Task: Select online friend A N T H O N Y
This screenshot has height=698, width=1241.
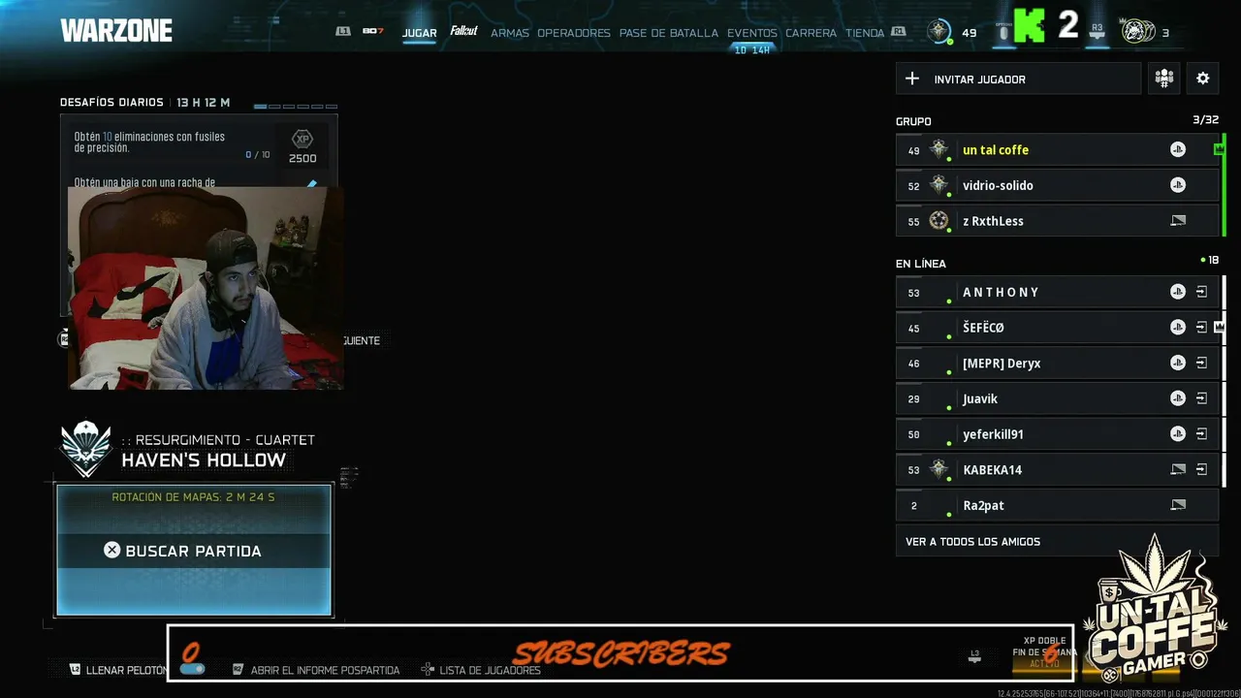Action: click(1057, 292)
